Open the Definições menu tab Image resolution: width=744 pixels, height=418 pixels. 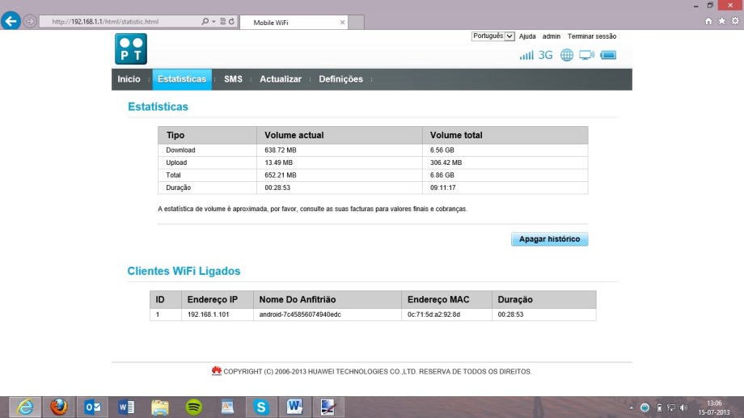(x=340, y=79)
